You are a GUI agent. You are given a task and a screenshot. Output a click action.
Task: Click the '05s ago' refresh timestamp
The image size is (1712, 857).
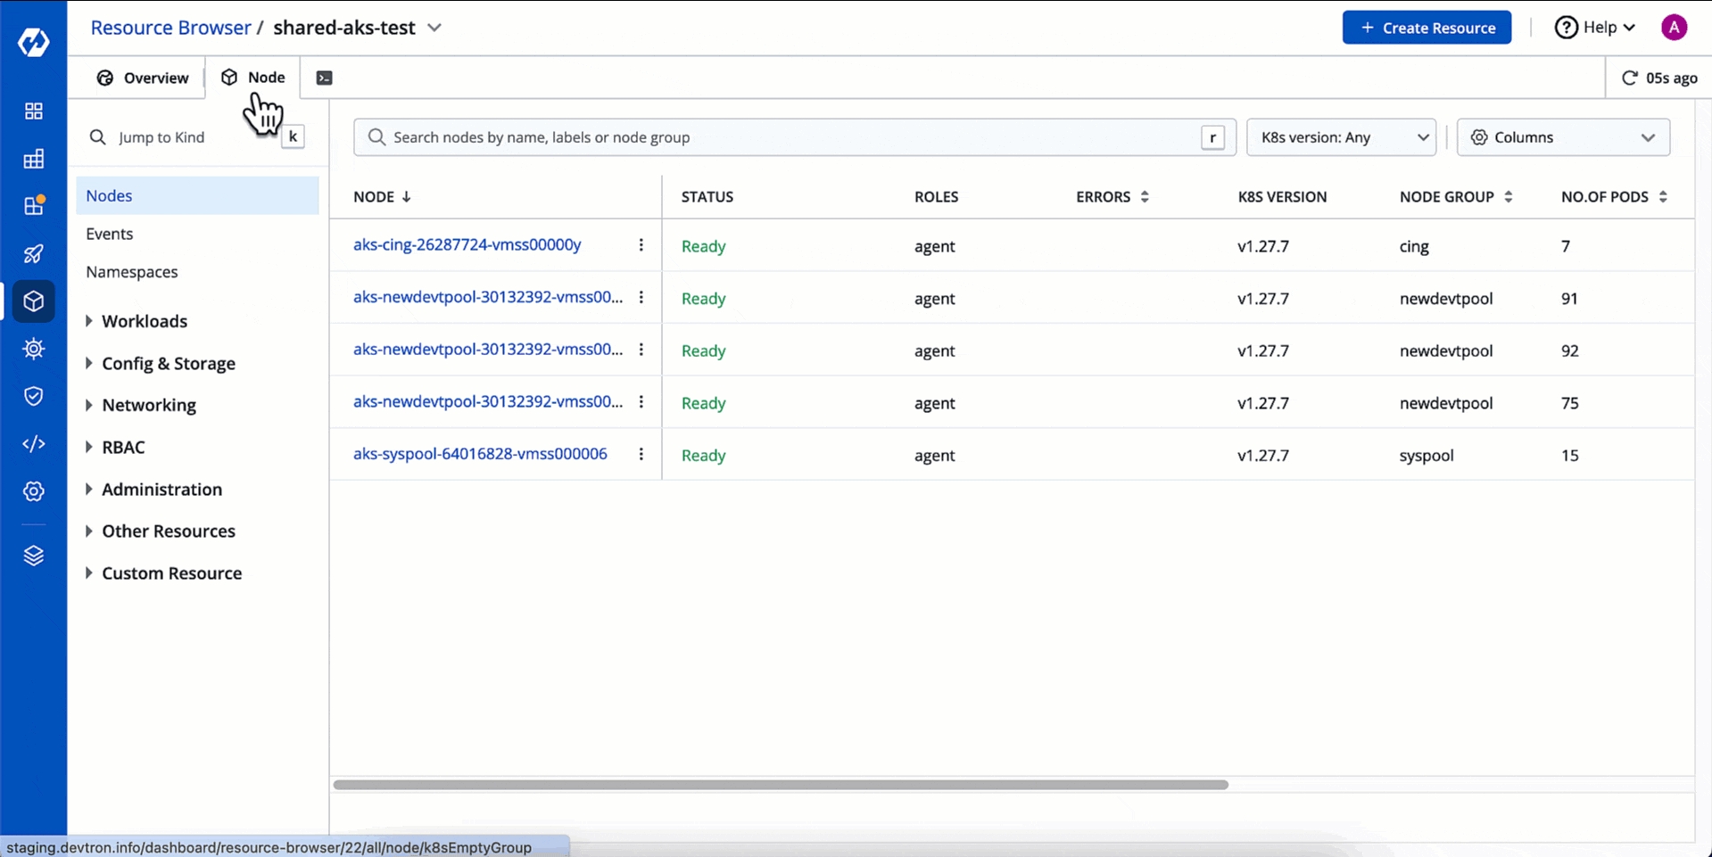click(x=1671, y=78)
